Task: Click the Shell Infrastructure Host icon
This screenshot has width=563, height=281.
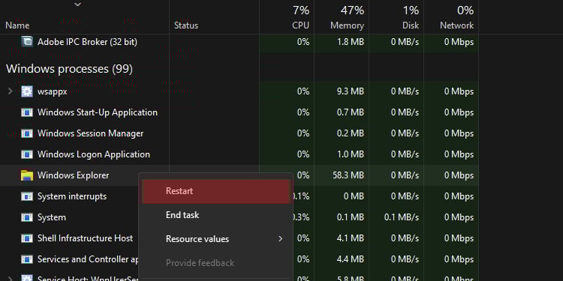Action: point(27,238)
